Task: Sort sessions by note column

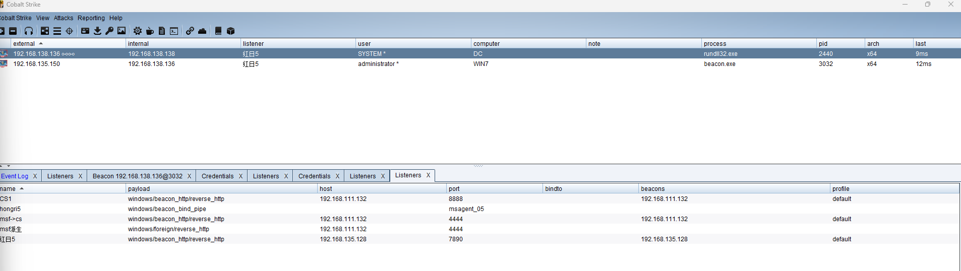Action: point(644,44)
